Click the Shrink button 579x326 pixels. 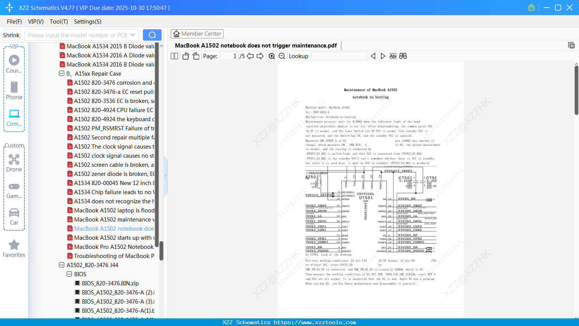pyautogui.click(x=11, y=35)
